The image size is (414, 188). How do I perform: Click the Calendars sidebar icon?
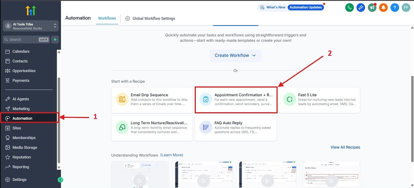tap(8, 51)
